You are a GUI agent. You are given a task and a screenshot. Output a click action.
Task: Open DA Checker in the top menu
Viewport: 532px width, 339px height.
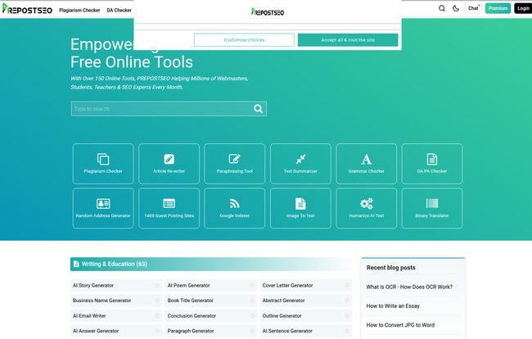119,10
